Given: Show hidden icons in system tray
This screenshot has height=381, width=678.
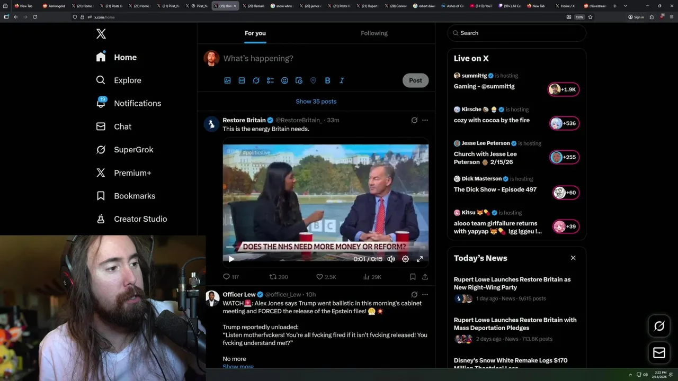Looking at the screenshot, I should click(x=630, y=375).
